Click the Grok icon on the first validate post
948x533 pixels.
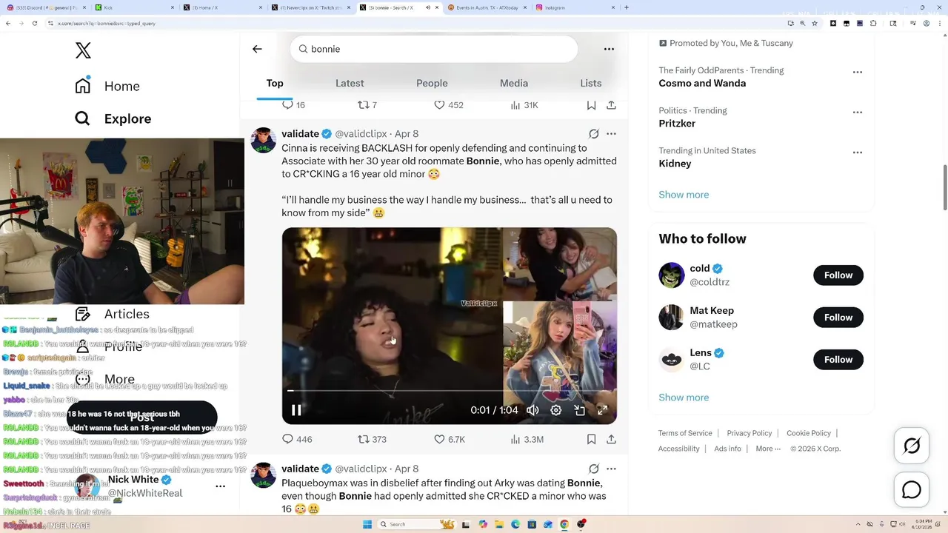click(x=593, y=134)
